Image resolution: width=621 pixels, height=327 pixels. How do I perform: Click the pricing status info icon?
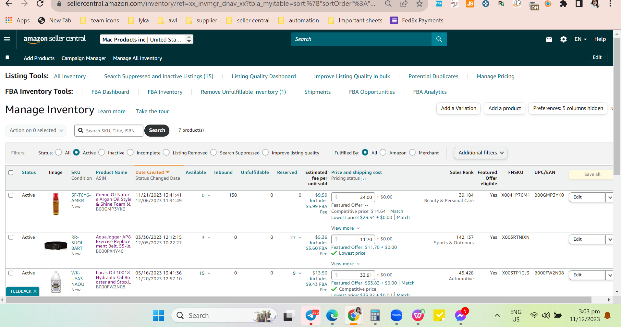click(363, 179)
